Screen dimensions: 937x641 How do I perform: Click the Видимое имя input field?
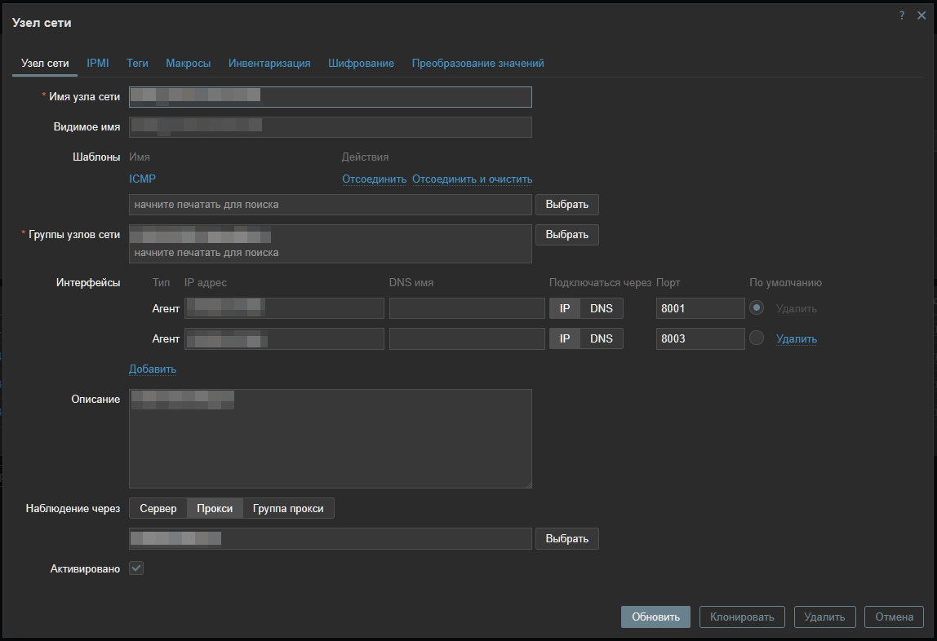click(x=331, y=127)
